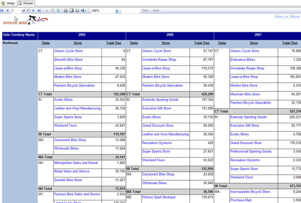The height and width of the screenshot is (203, 301).
Task: Open Immediate Repair Shop under 2006
Action: click(159, 60)
